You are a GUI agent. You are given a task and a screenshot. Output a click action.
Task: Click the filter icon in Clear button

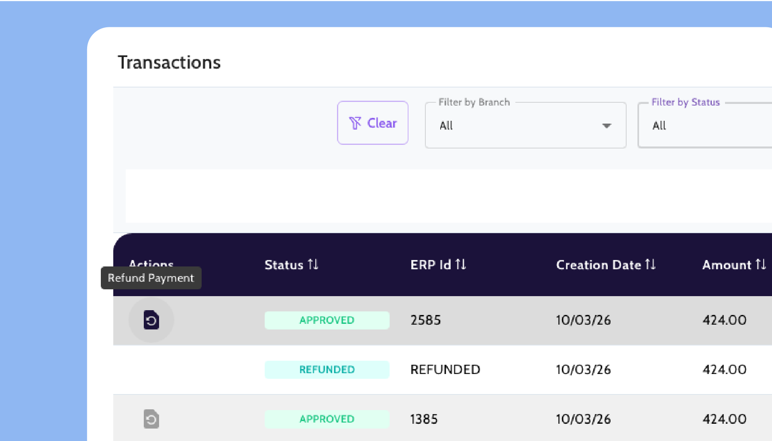point(355,123)
